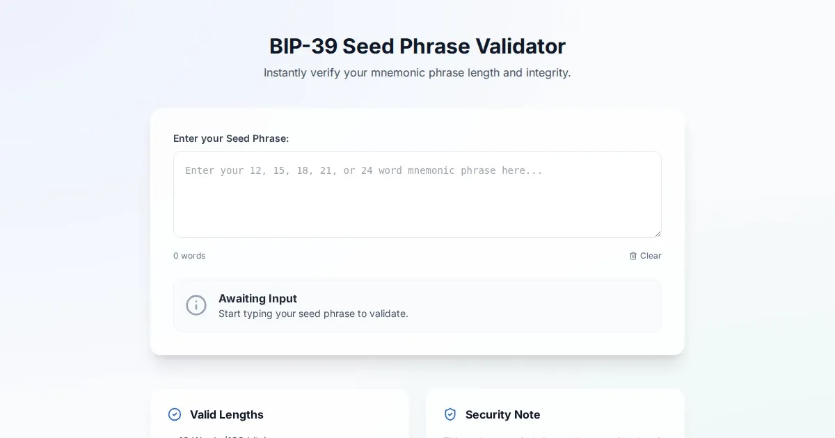Click the first entry under Valid Lengths

pyautogui.click(x=223, y=436)
